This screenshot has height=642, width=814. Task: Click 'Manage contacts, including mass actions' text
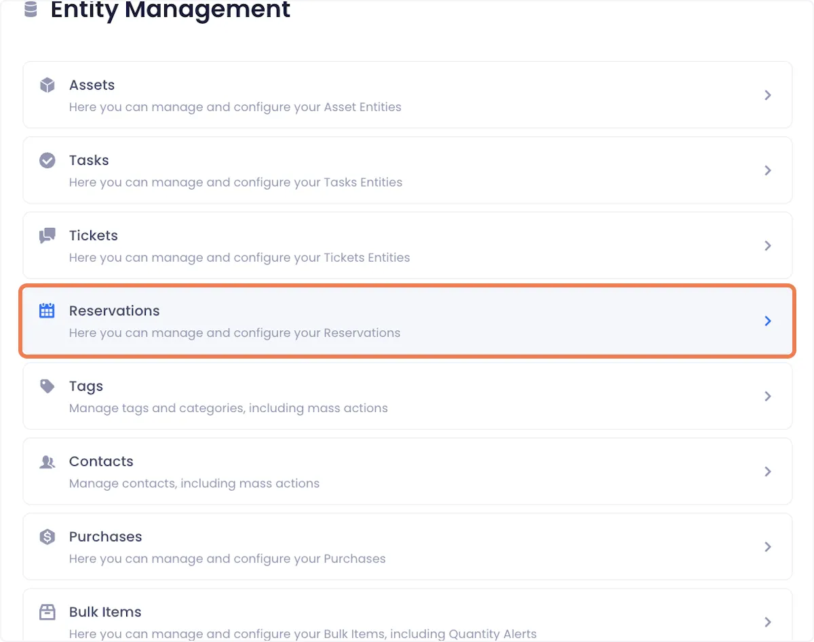(x=194, y=483)
